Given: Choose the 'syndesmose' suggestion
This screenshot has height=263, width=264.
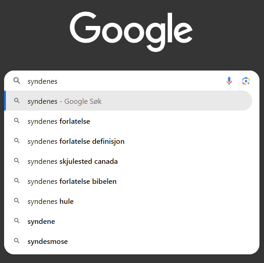Looking at the screenshot, I should point(128,242).
